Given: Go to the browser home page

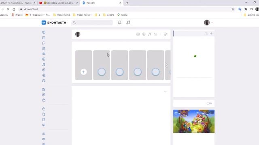Looking at the screenshot, I should (x=14, y=9).
